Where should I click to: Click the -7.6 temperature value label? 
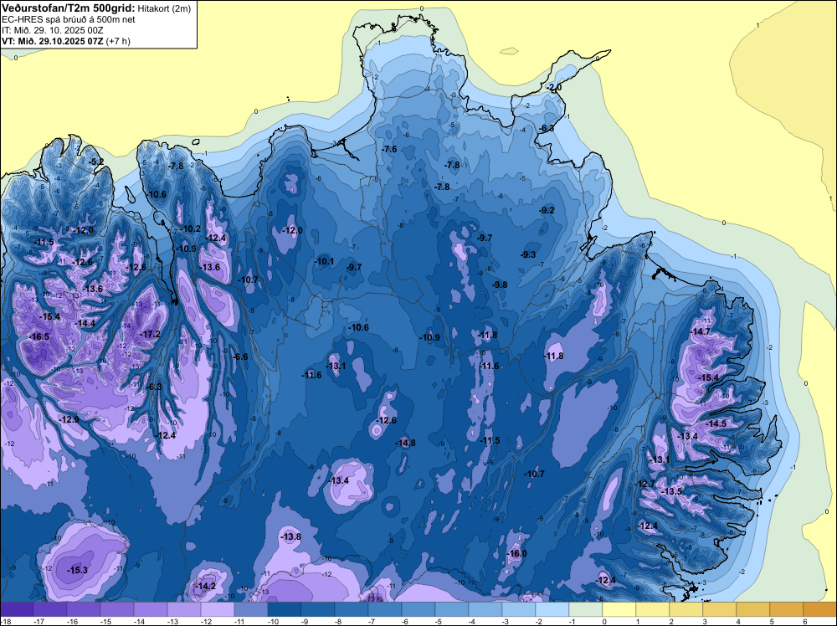click(390, 149)
